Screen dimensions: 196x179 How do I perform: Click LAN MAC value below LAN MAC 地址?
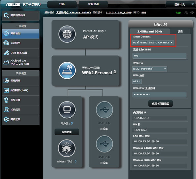[x=146, y=142]
